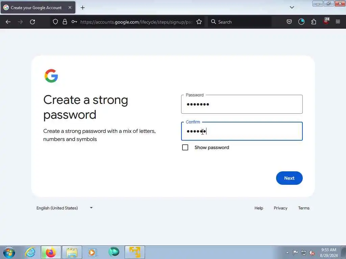Viewport: 346px width, 259px height.
Task: Click the Google G logo
Action: point(51,76)
